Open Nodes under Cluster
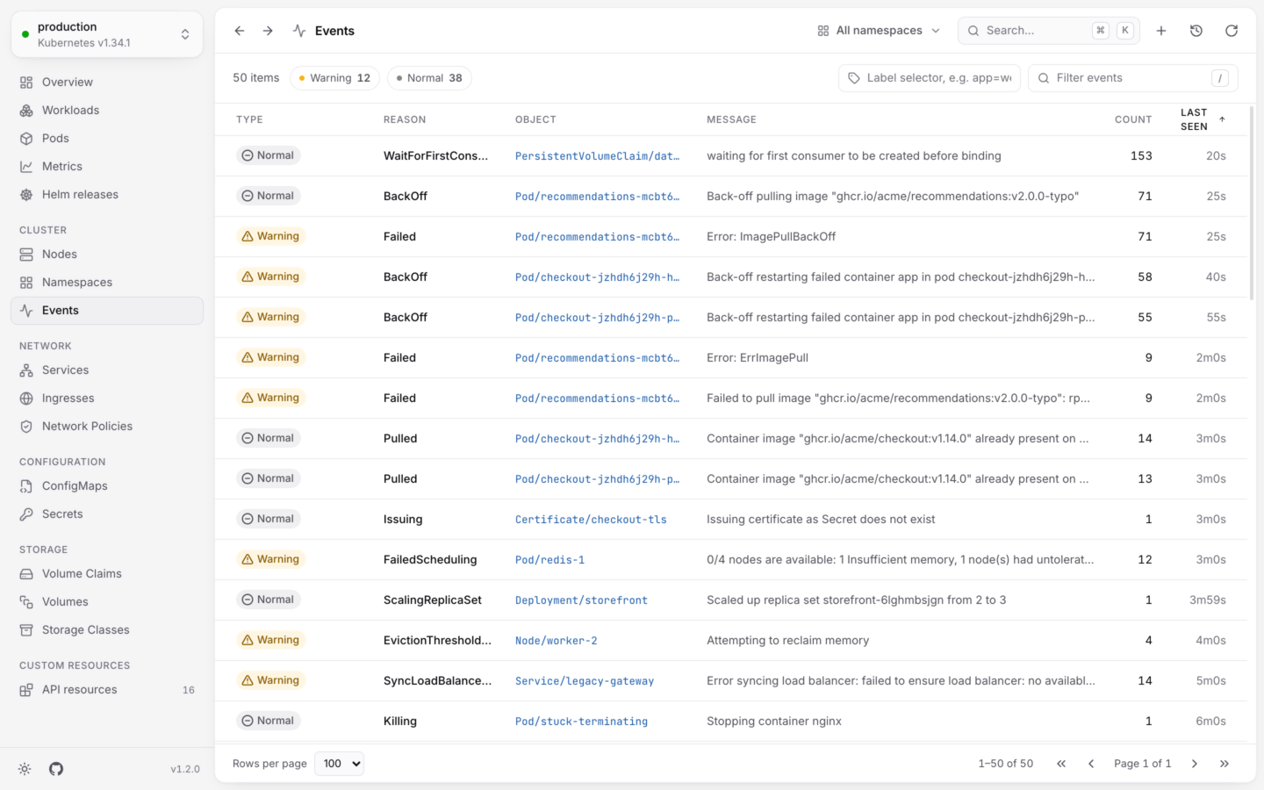 coord(107,255)
